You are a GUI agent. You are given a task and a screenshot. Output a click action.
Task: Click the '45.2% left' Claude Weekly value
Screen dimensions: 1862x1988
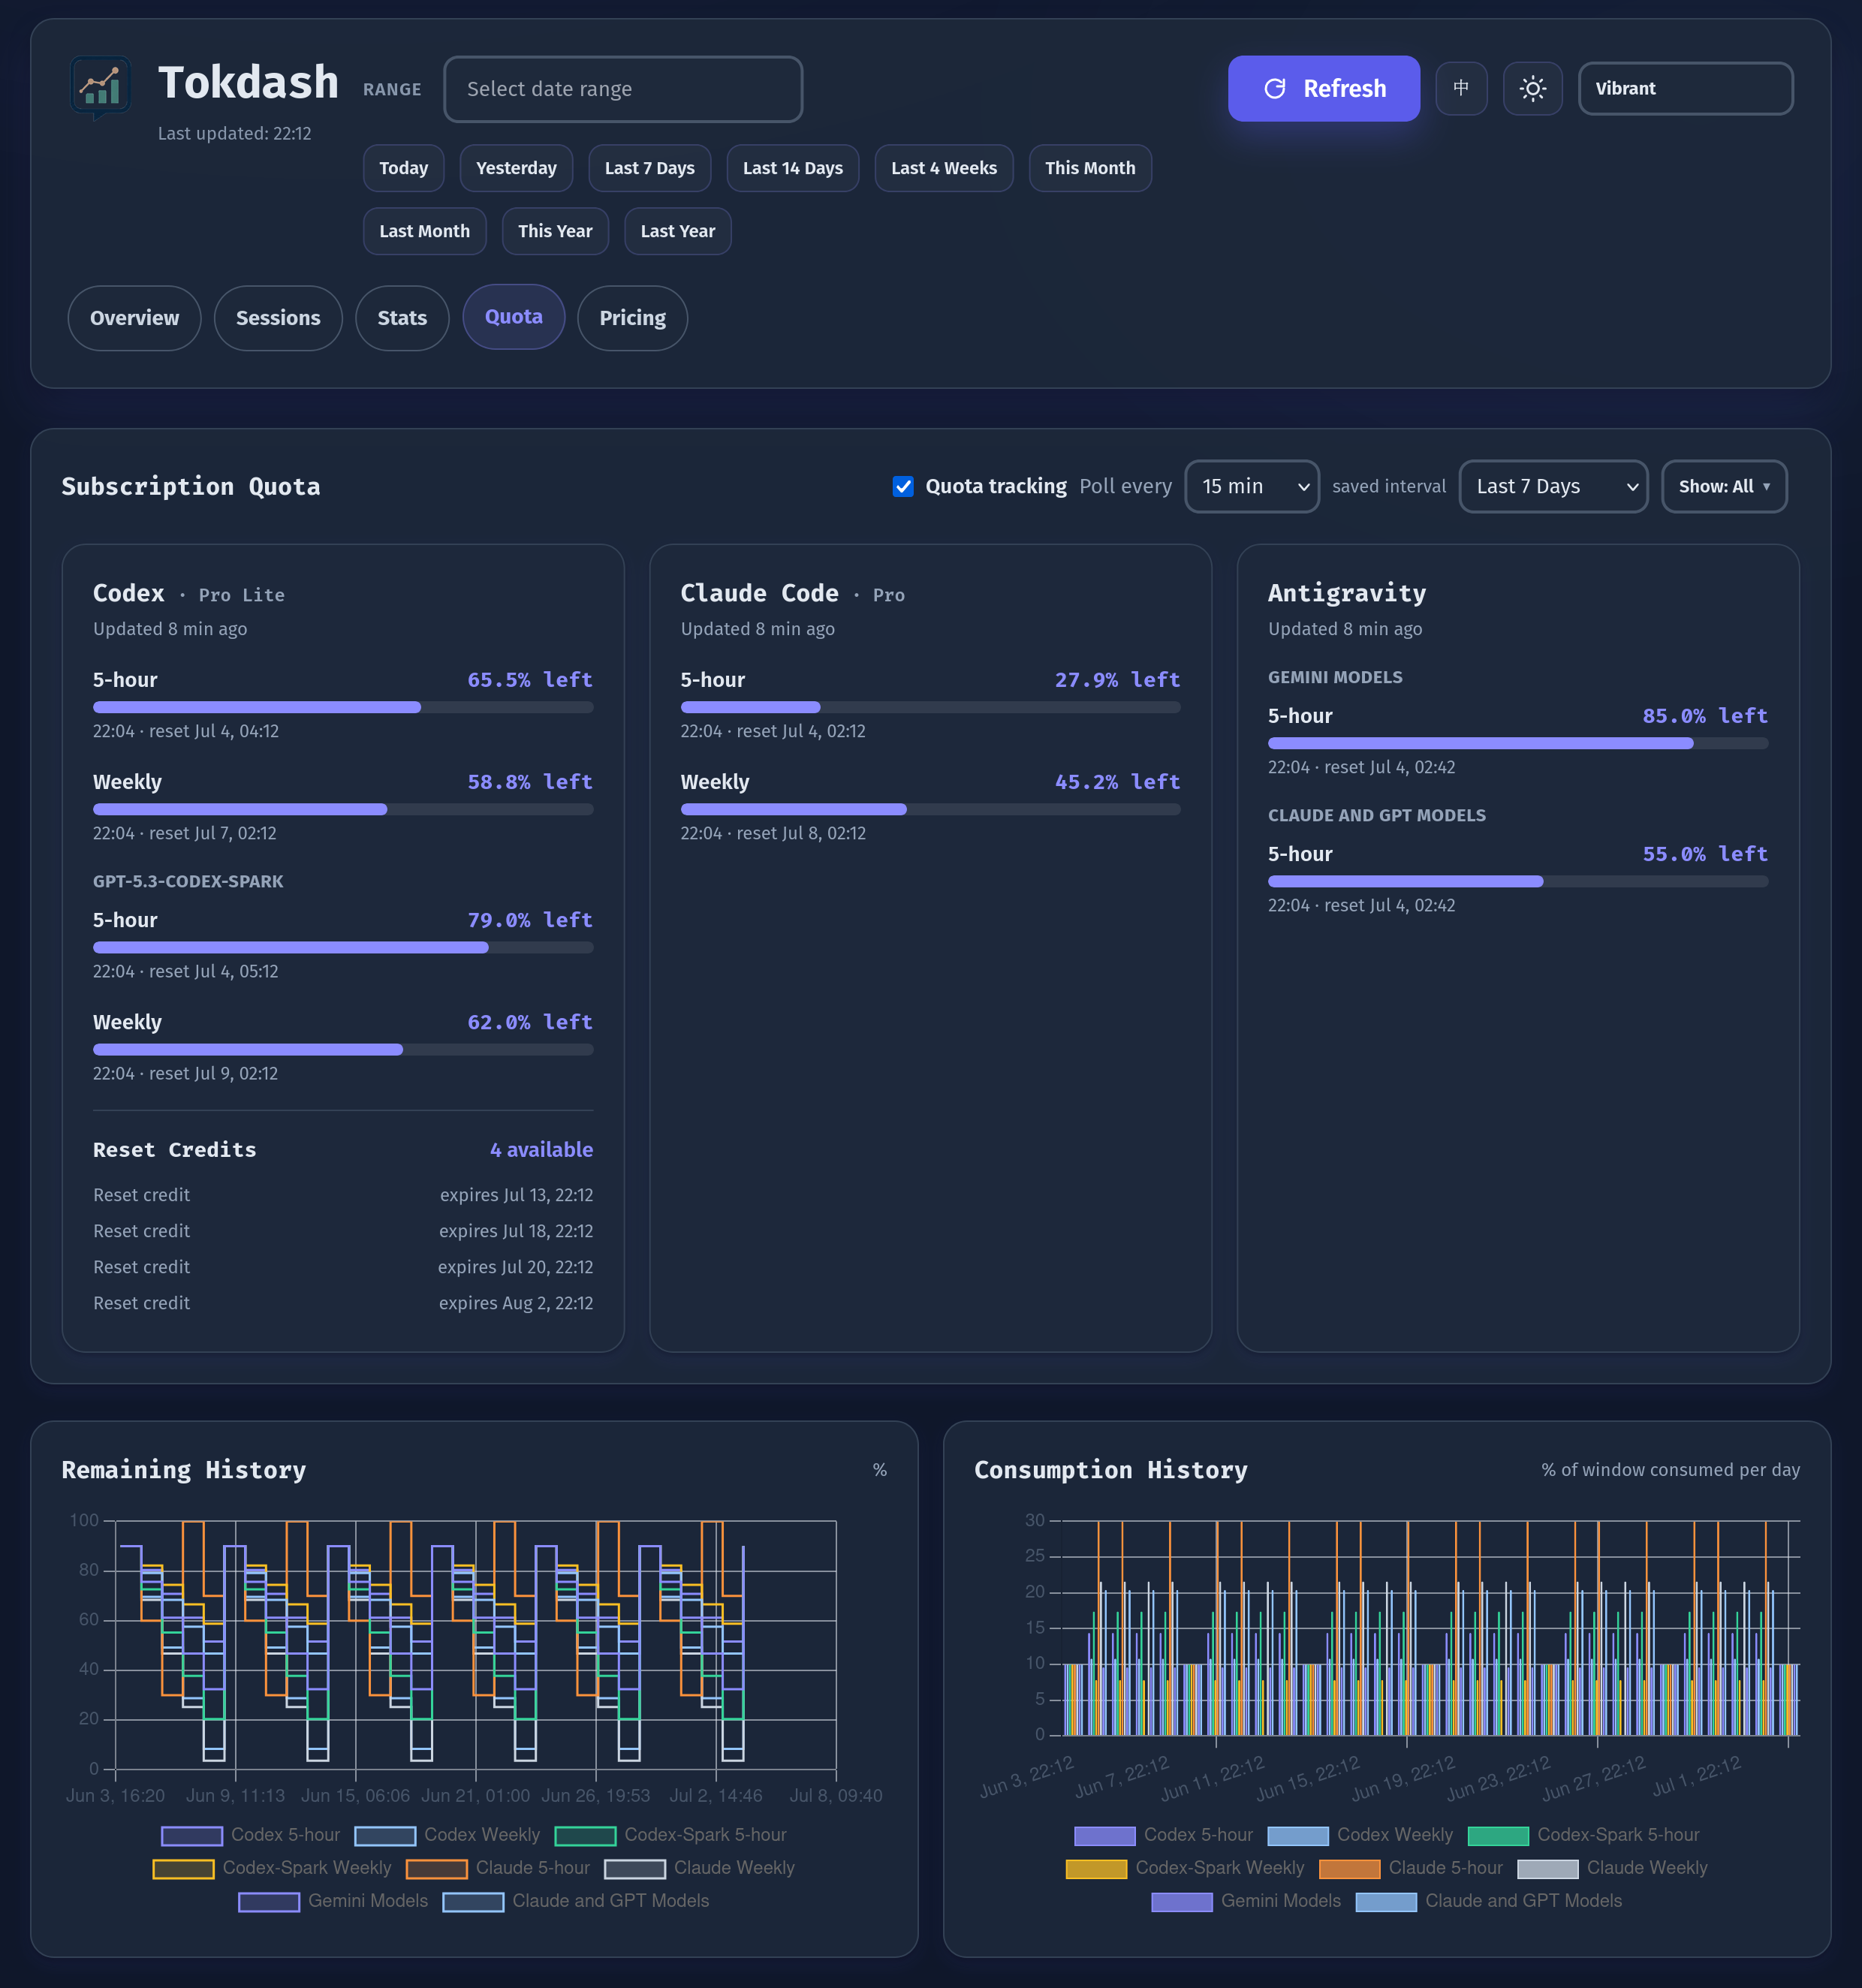tap(1117, 782)
